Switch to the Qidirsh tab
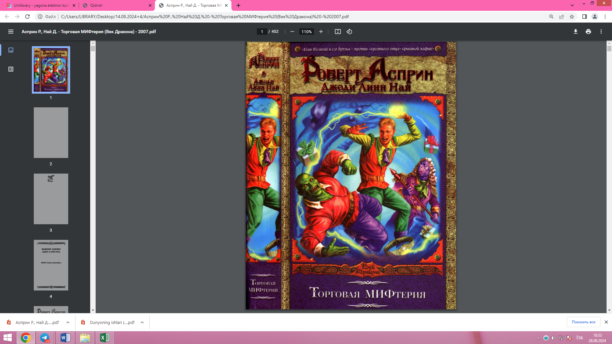612x344 pixels. coord(115,5)
